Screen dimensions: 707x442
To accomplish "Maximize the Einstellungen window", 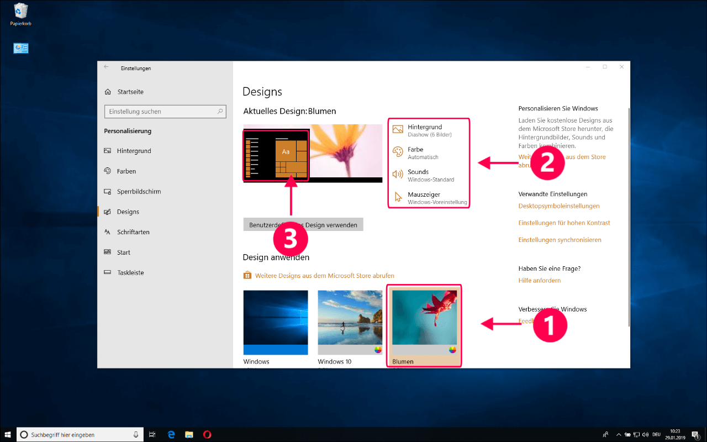I will (x=605, y=67).
